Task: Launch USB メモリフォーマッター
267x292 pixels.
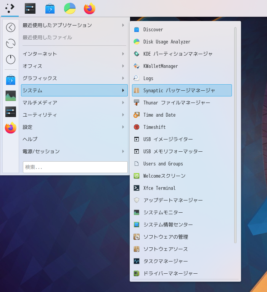Action: coord(182,151)
